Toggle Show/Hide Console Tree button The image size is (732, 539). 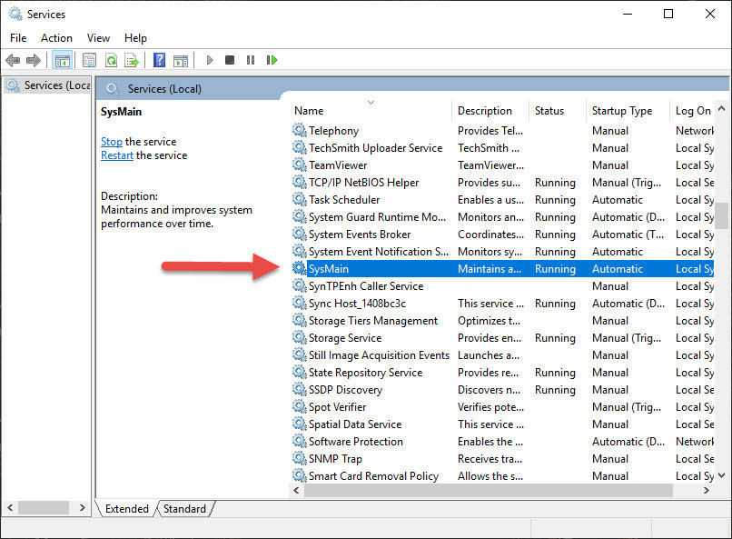(63, 60)
